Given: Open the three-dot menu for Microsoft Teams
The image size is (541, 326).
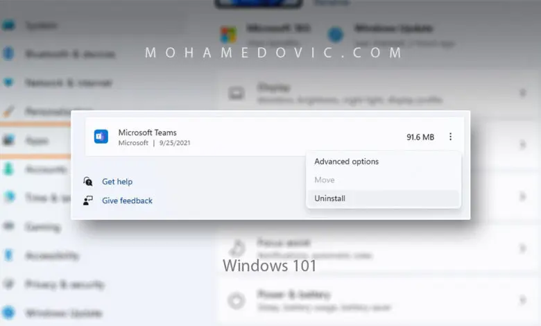Looking at the screenshot, I should click(x=450, y=137).
